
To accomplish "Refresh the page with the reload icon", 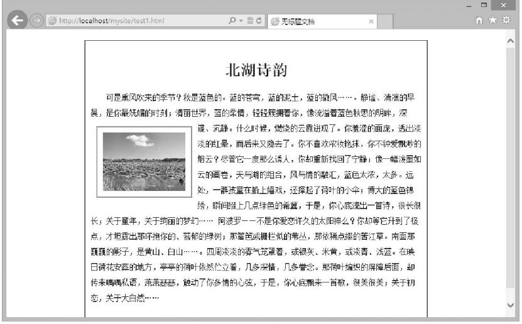I will coord(259,21).
